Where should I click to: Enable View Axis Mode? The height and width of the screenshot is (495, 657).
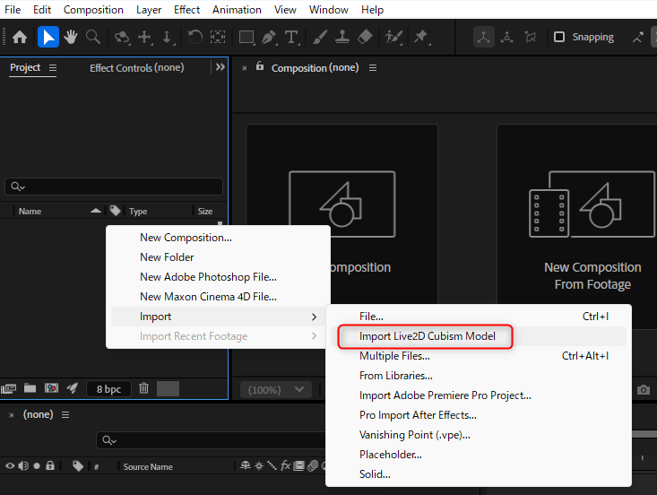pyautogui.click(x=531, y=38)
